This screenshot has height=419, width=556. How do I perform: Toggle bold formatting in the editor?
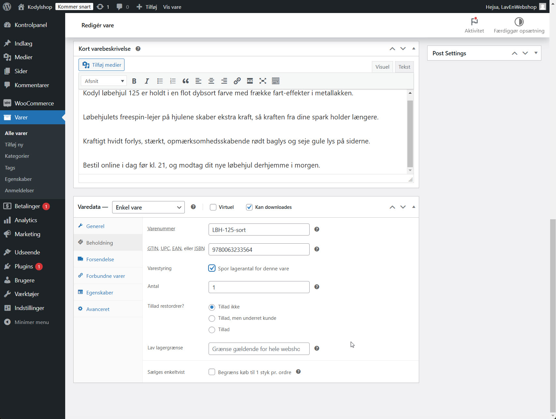[134, 81]
